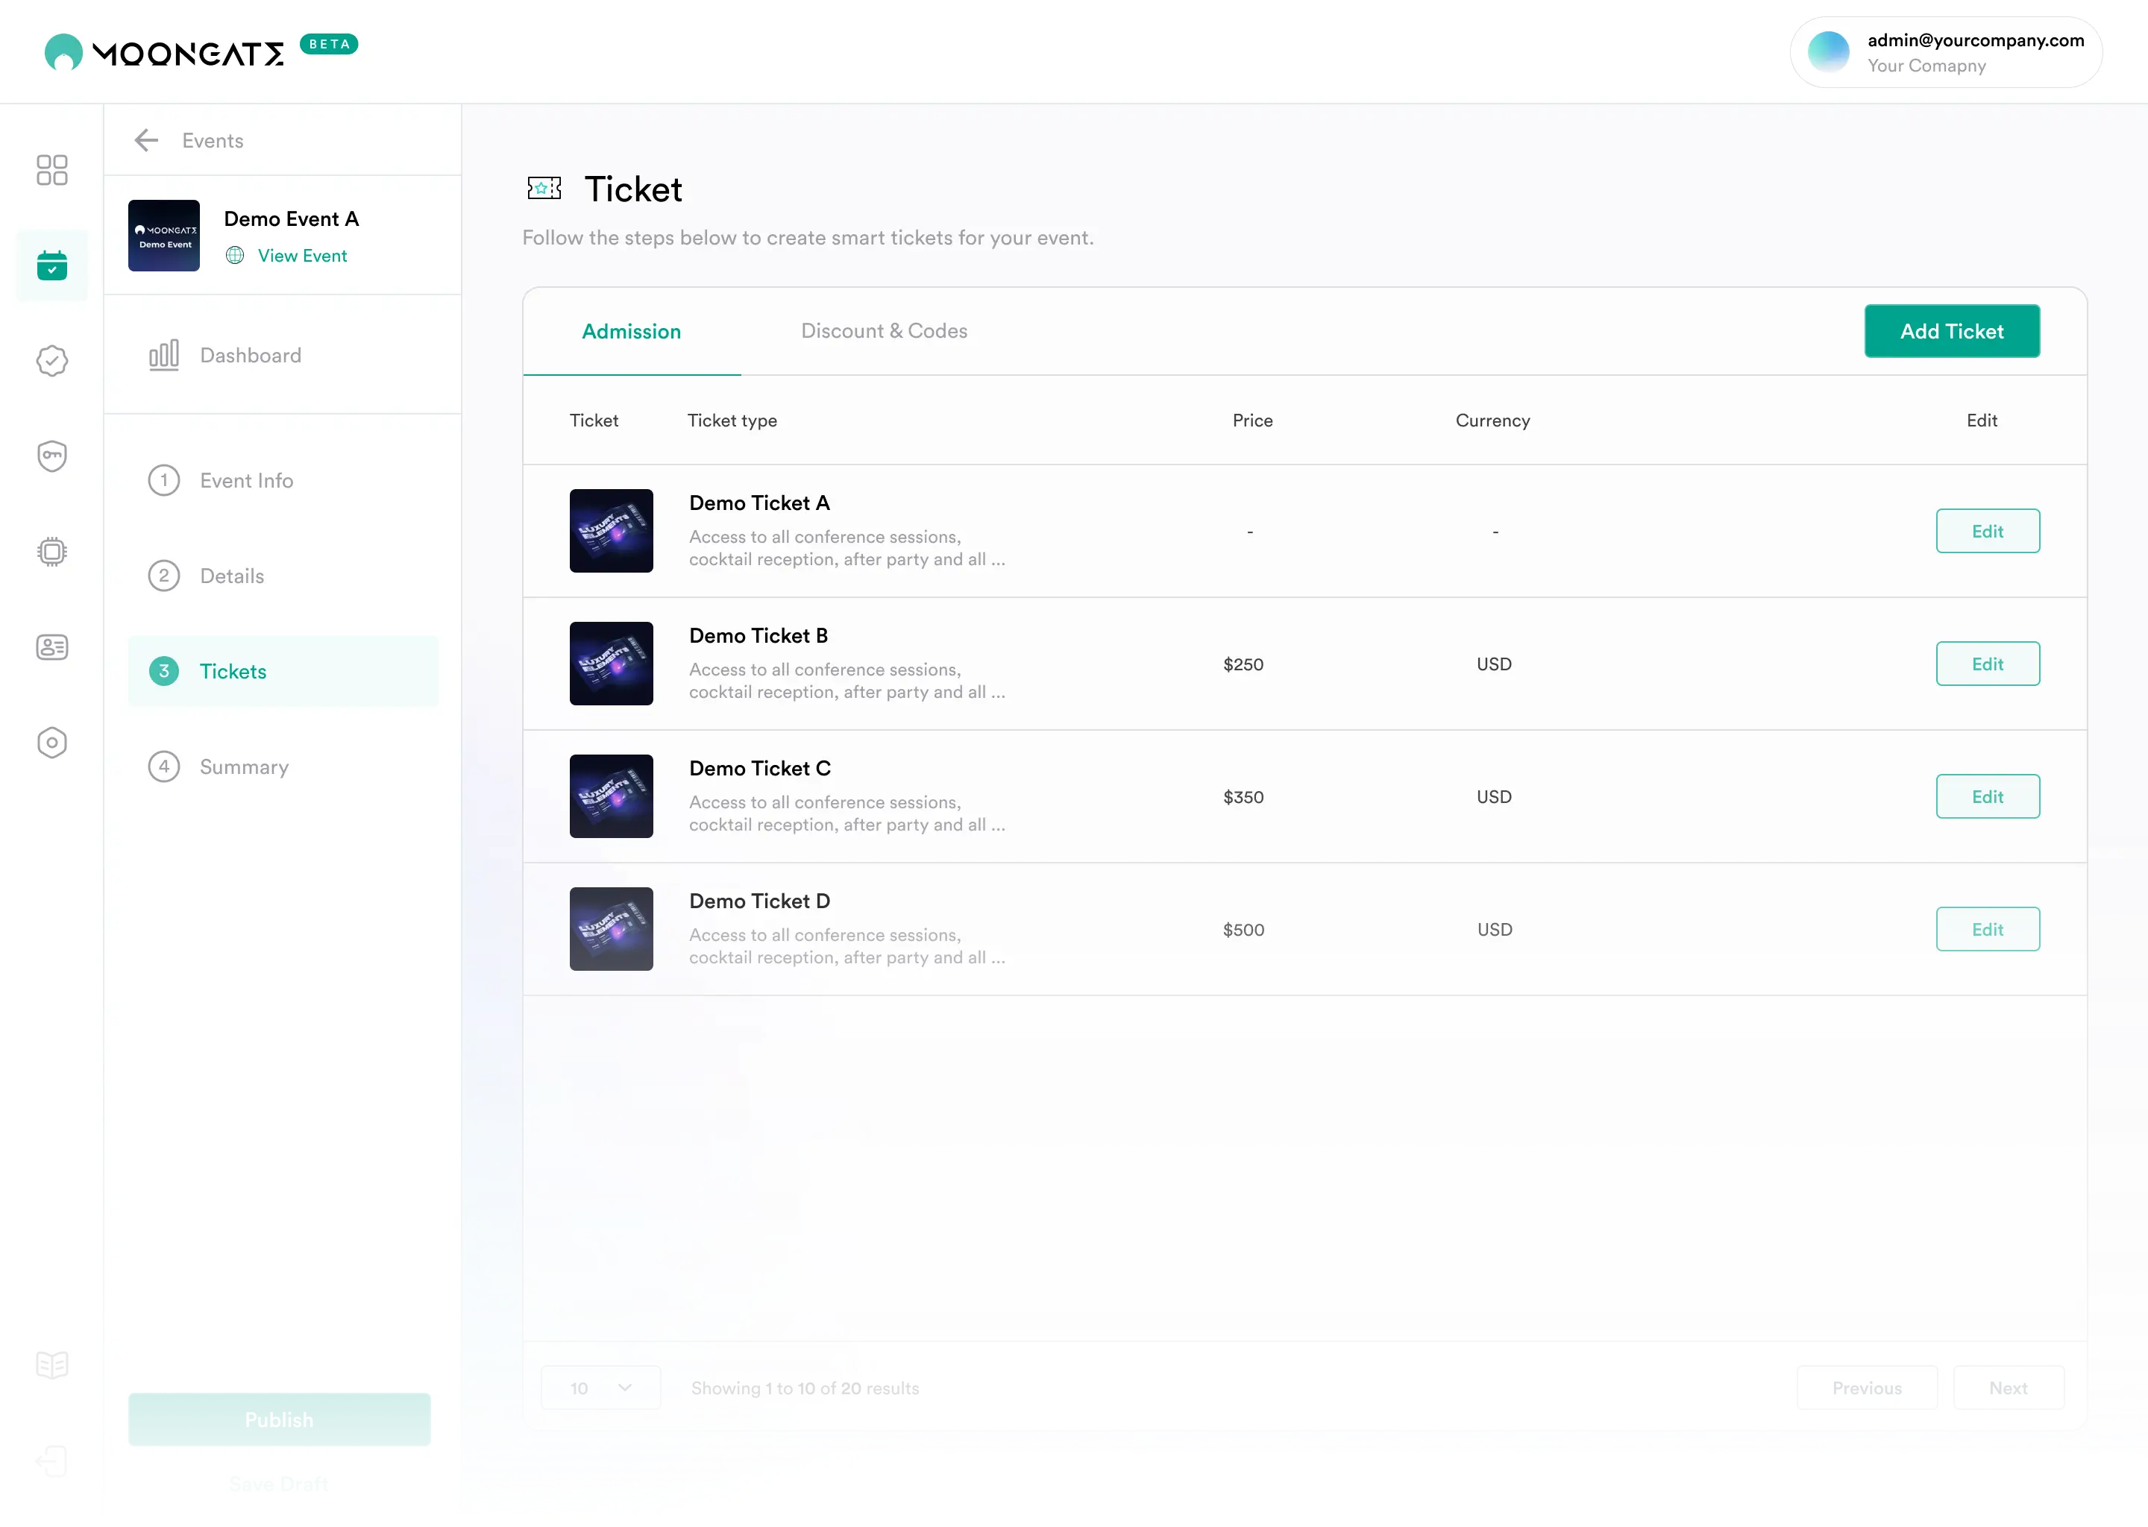Screen dimensions: 2148x1527
Task: Open the View Event link
Action: tap(302, 256)
